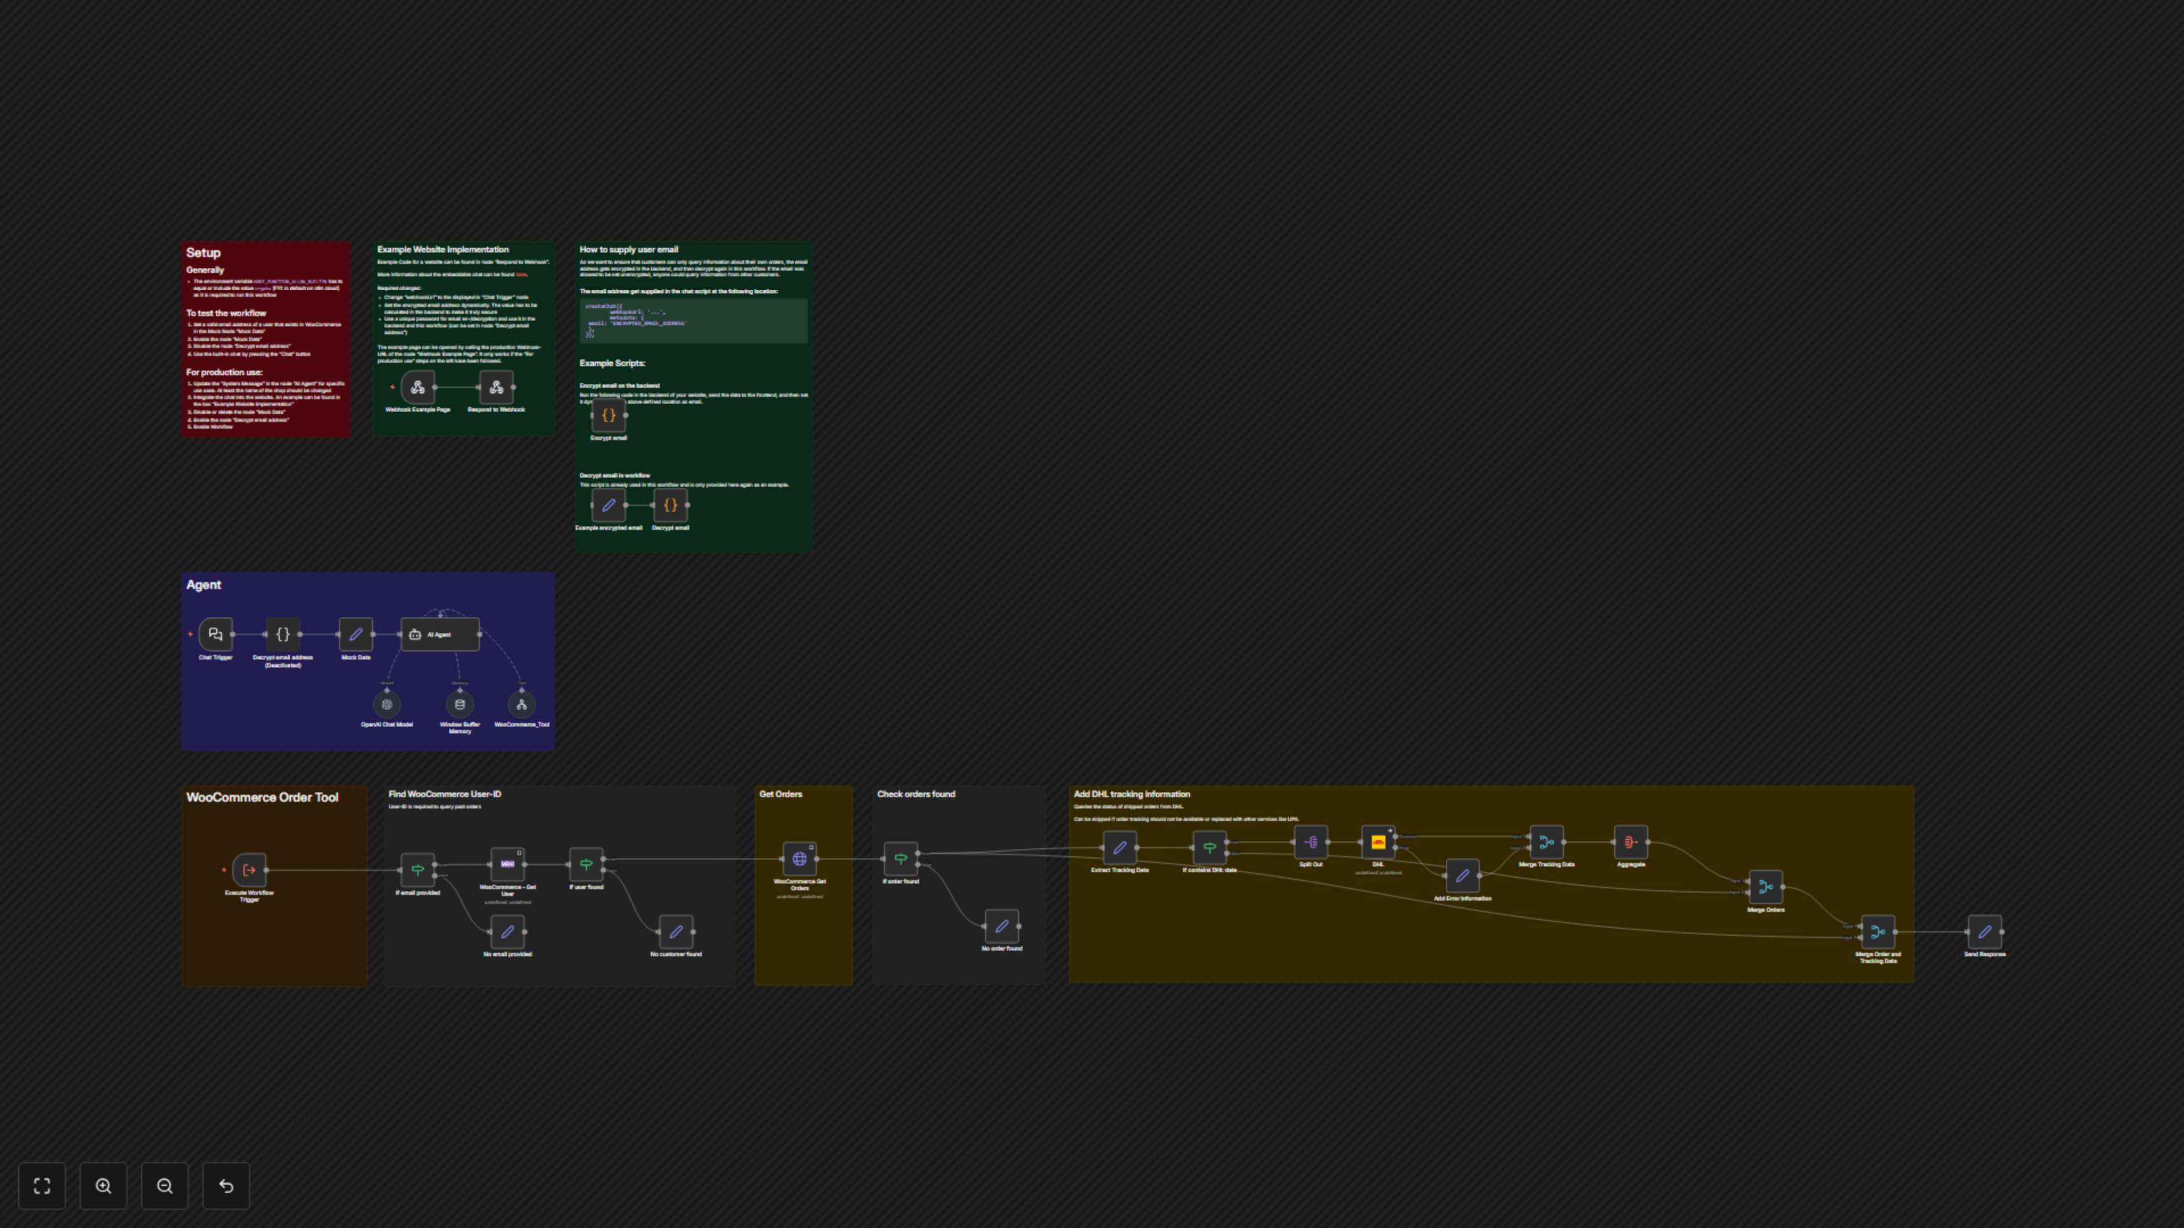The image size is (2184, 1228).
Task: Select the If order found node
Action: 900,858
